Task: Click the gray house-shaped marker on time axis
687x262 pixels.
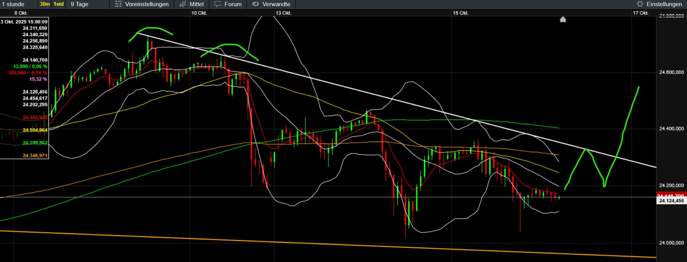Action: click(563, 19)
